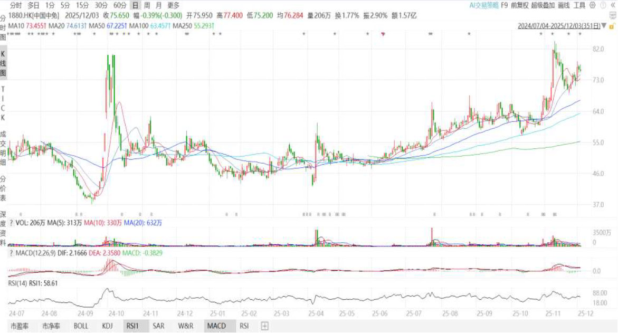The height and width of the screenshot is (333, 618).
Task: Click the F9 shortcut in the top toolbar
Action: (x=505, y=5)
